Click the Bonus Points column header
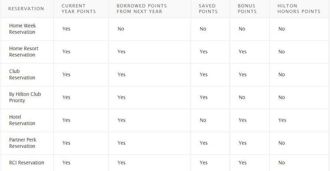Image resolution: width=330 pixels, height=171 pixels. coord(247,9)
